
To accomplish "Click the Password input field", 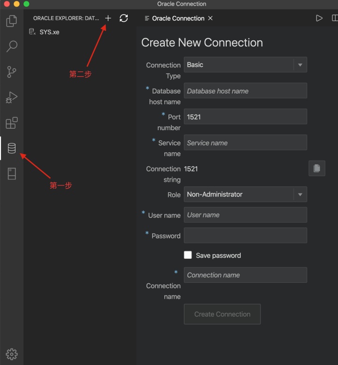I will (x=246, y=235).
